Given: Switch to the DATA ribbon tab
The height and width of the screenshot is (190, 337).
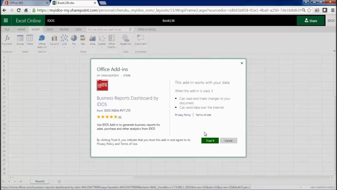Looking at the screenshot, I should (50, 30).
